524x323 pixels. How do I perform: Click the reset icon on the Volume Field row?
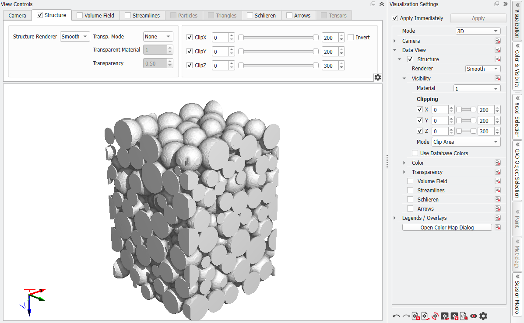(x=498, y=181)
